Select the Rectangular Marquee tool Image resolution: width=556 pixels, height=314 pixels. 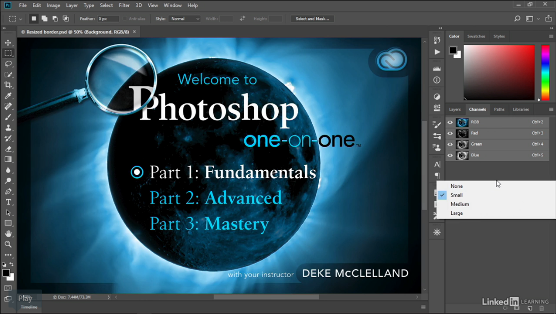click(8, 53)
